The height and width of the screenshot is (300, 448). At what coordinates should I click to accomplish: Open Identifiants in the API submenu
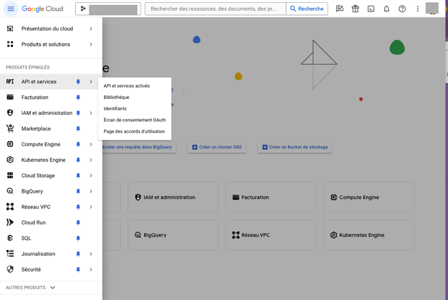[x=115, y=109]
